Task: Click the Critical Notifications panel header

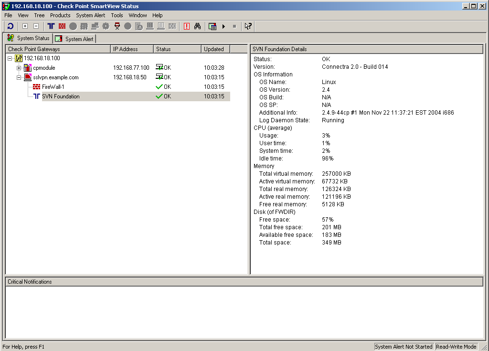Action: pos(244,282)
